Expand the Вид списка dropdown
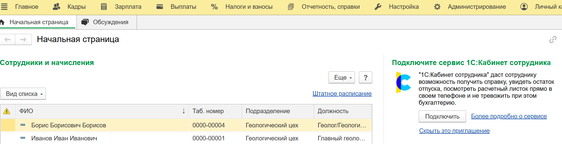The image size is (562, 144). [23, 94]
